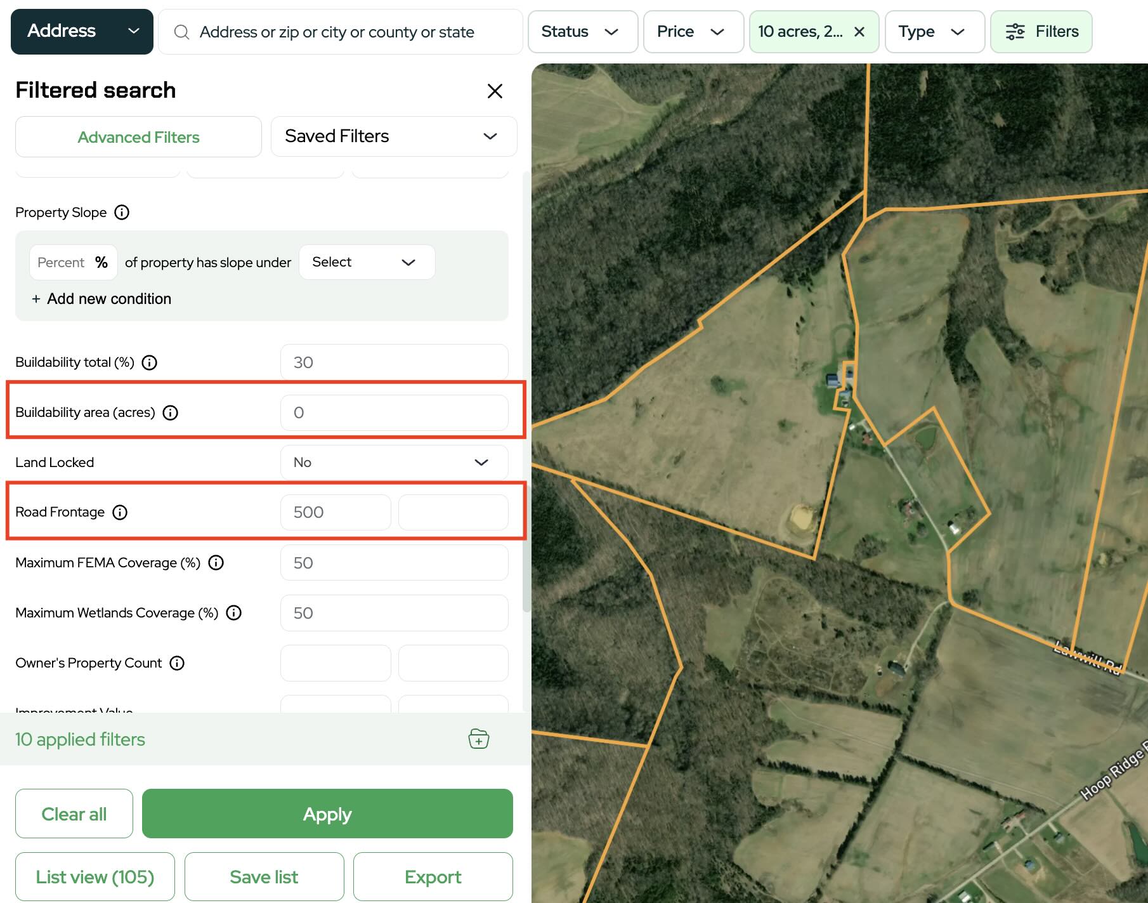The width and height of the screenshot is (1148, 903).
Task: Expand the Saved Filters dropdown
Action: [394, 136]
